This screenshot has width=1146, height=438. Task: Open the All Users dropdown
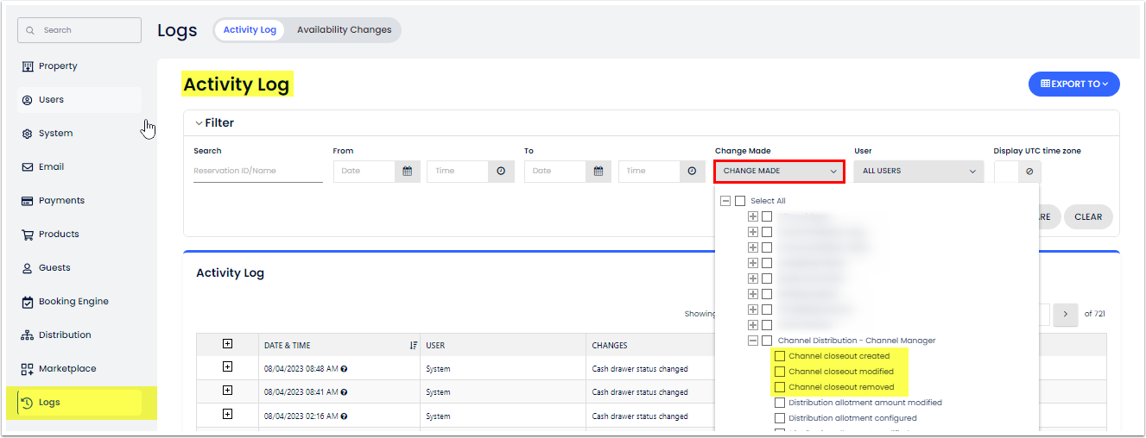[919, 172]
